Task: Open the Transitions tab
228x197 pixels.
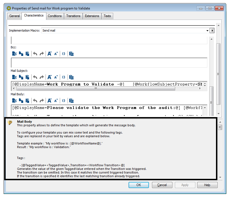Action: tap(73, 16)
